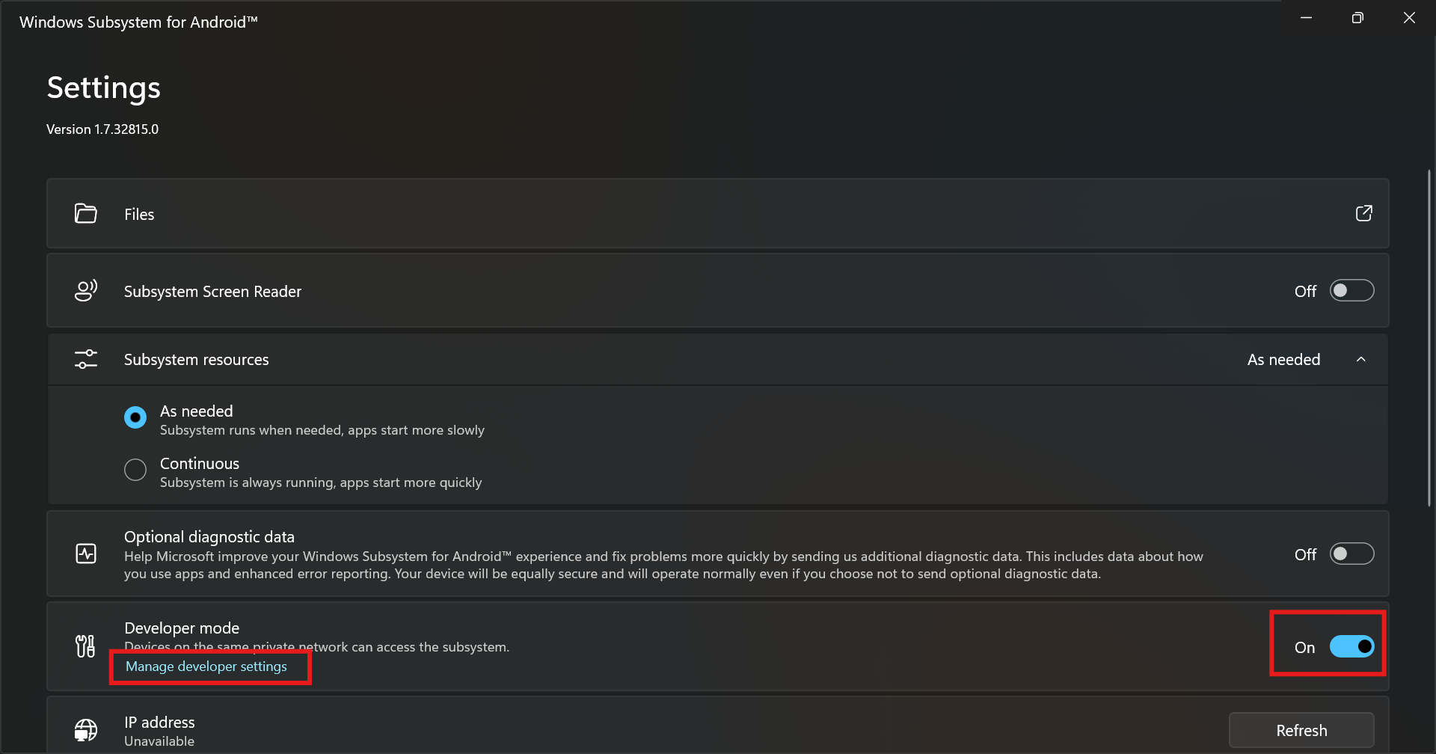Screen dimensions: 1436x754
Task: Click the vertical scrollbar
Action: [x=1429, y=338]
